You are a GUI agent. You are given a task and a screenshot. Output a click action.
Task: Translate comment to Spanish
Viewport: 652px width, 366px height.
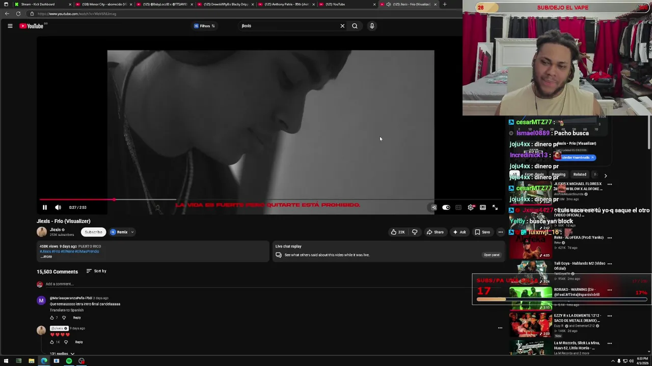click(x=67, y=310)
